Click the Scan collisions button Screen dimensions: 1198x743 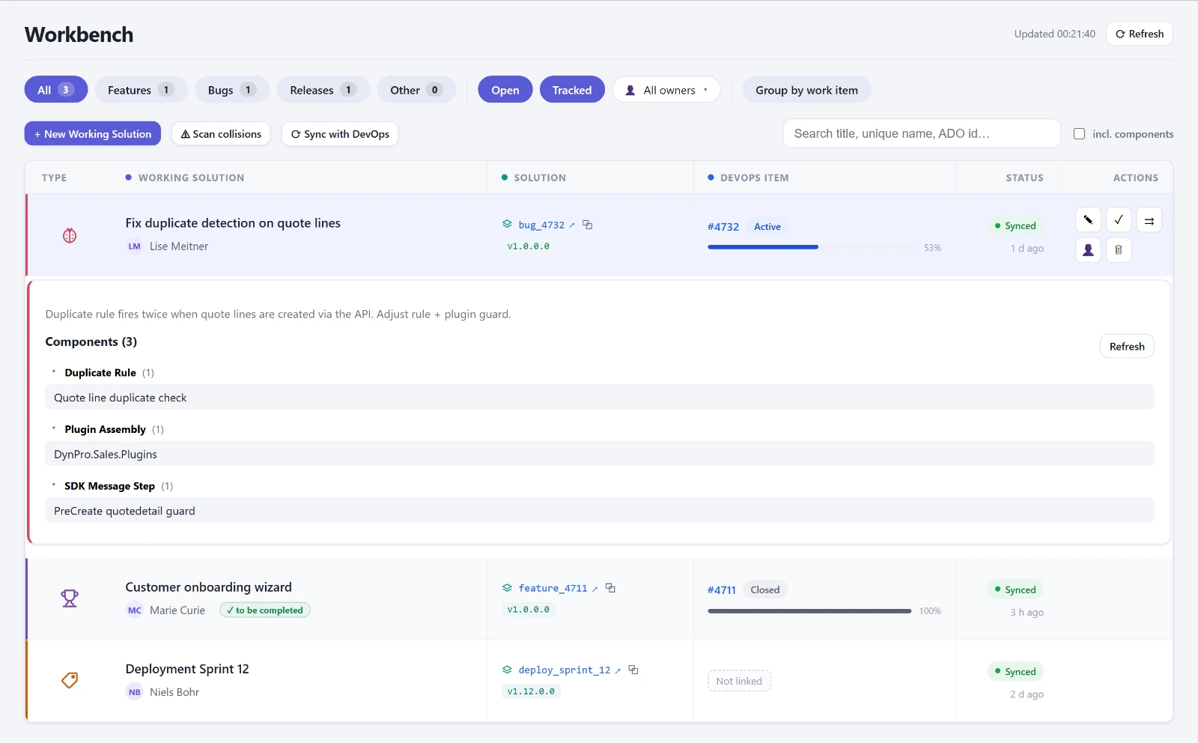221,134
